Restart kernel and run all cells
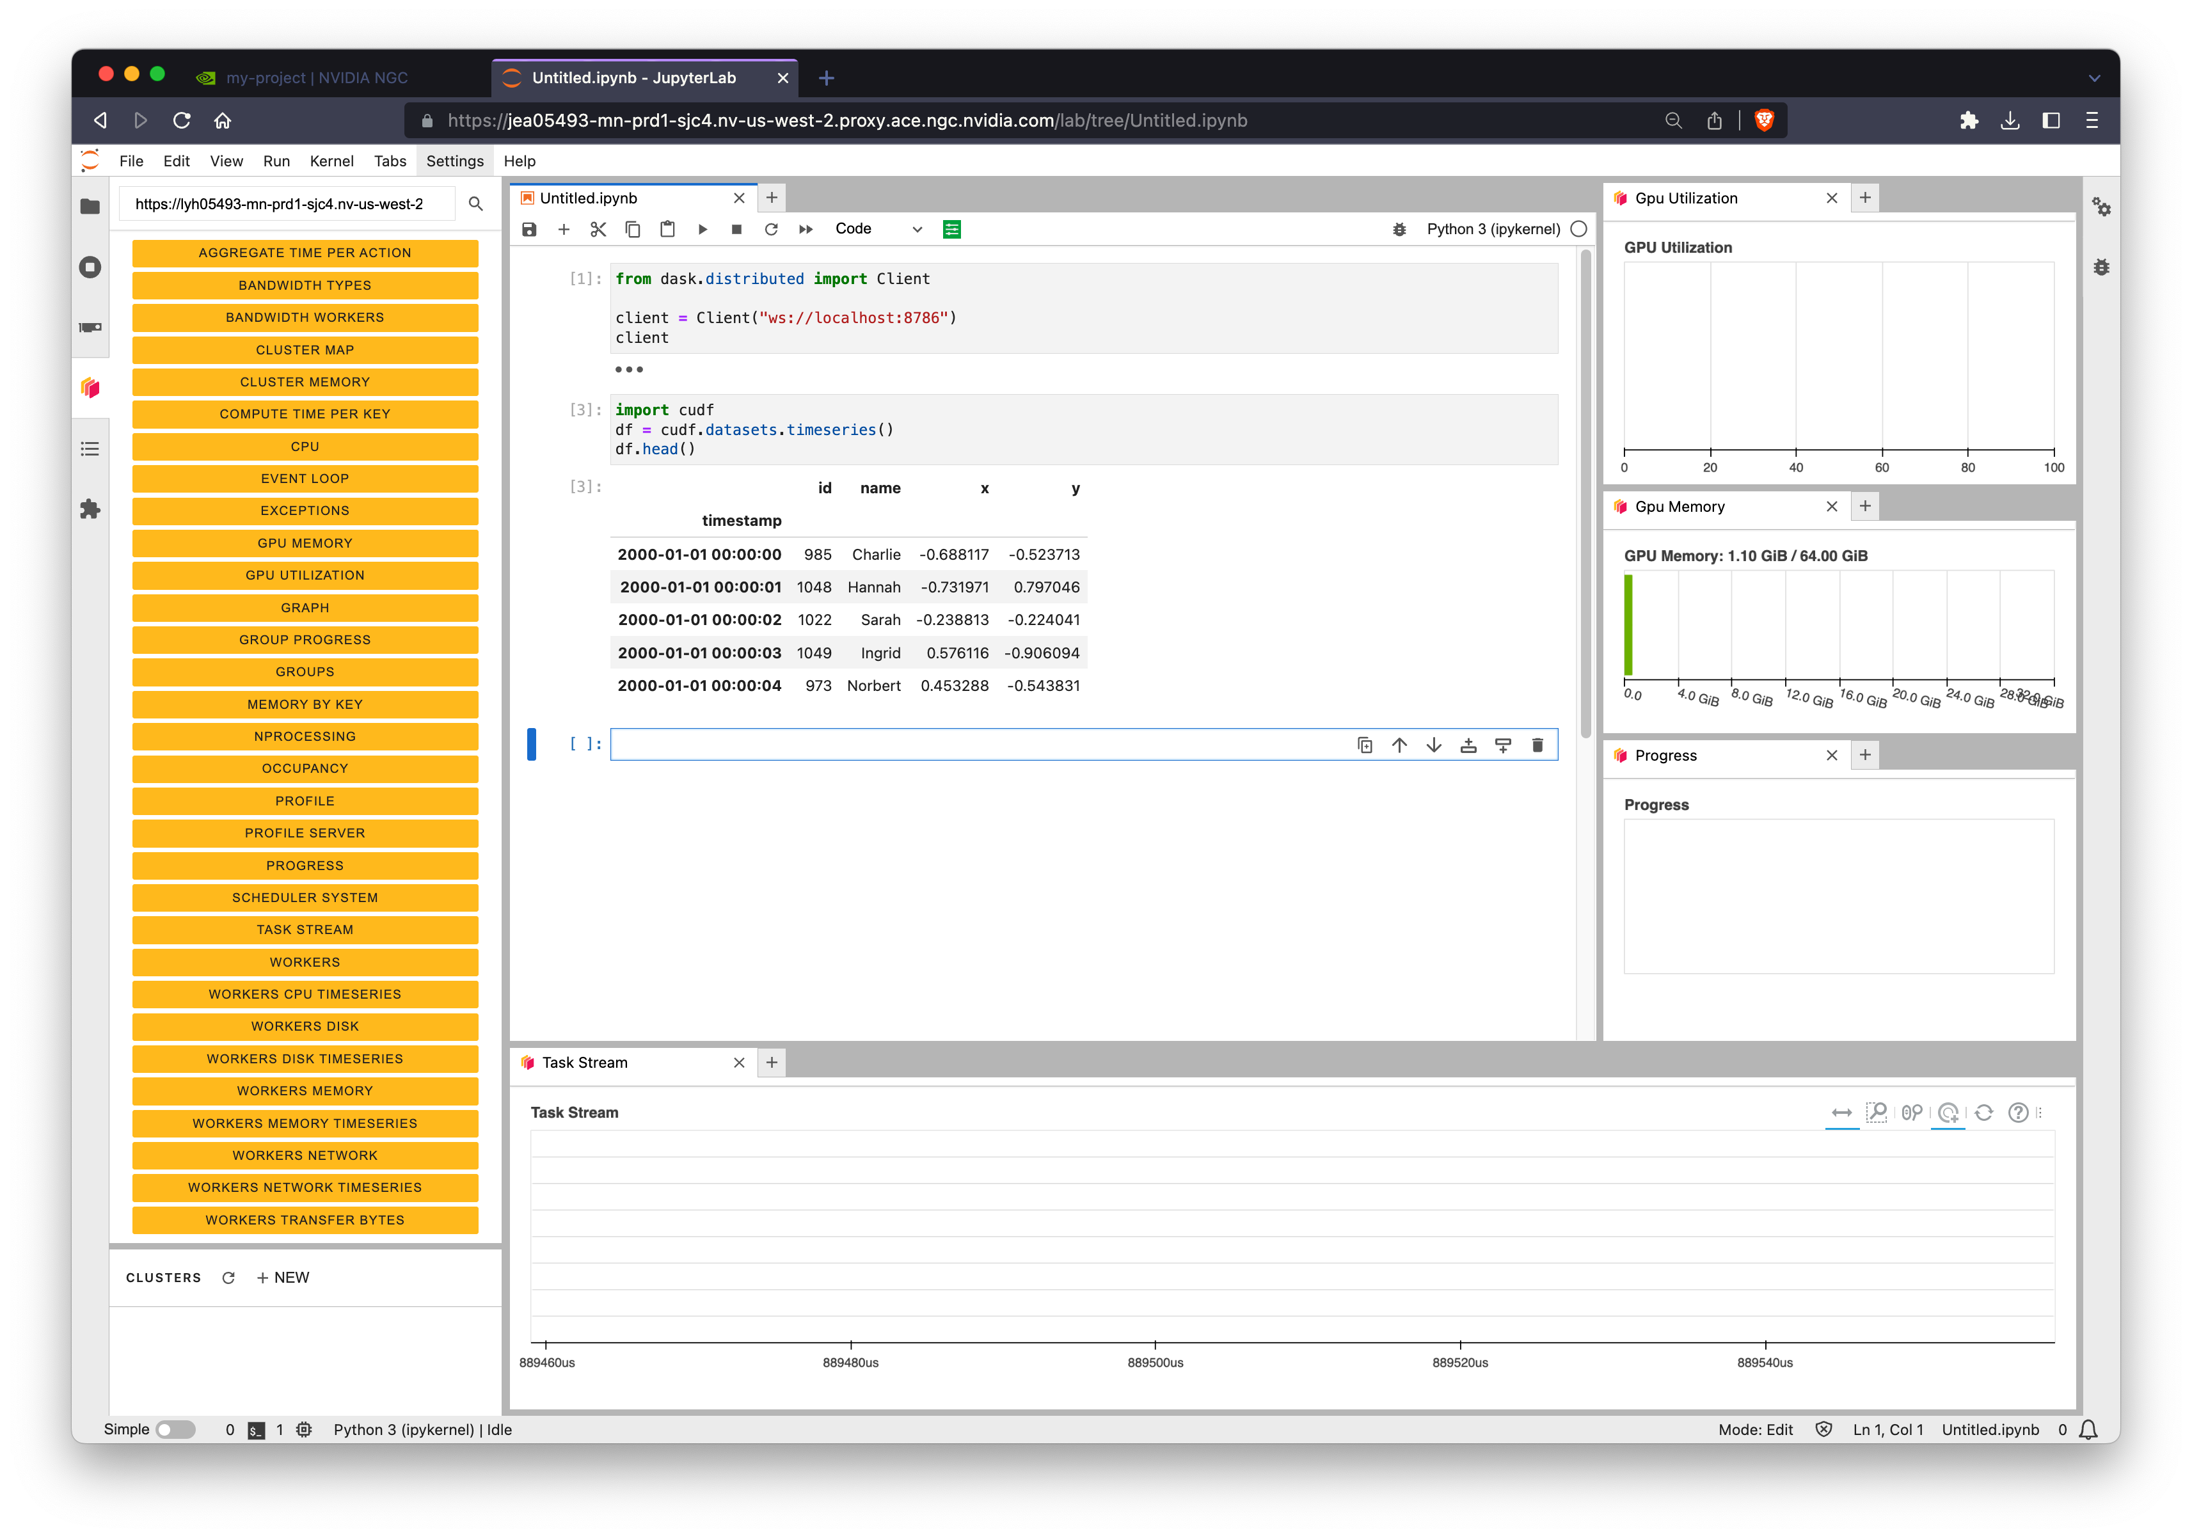The width and height of the screenshot is (2192, 1538). (x=806, y=229)
